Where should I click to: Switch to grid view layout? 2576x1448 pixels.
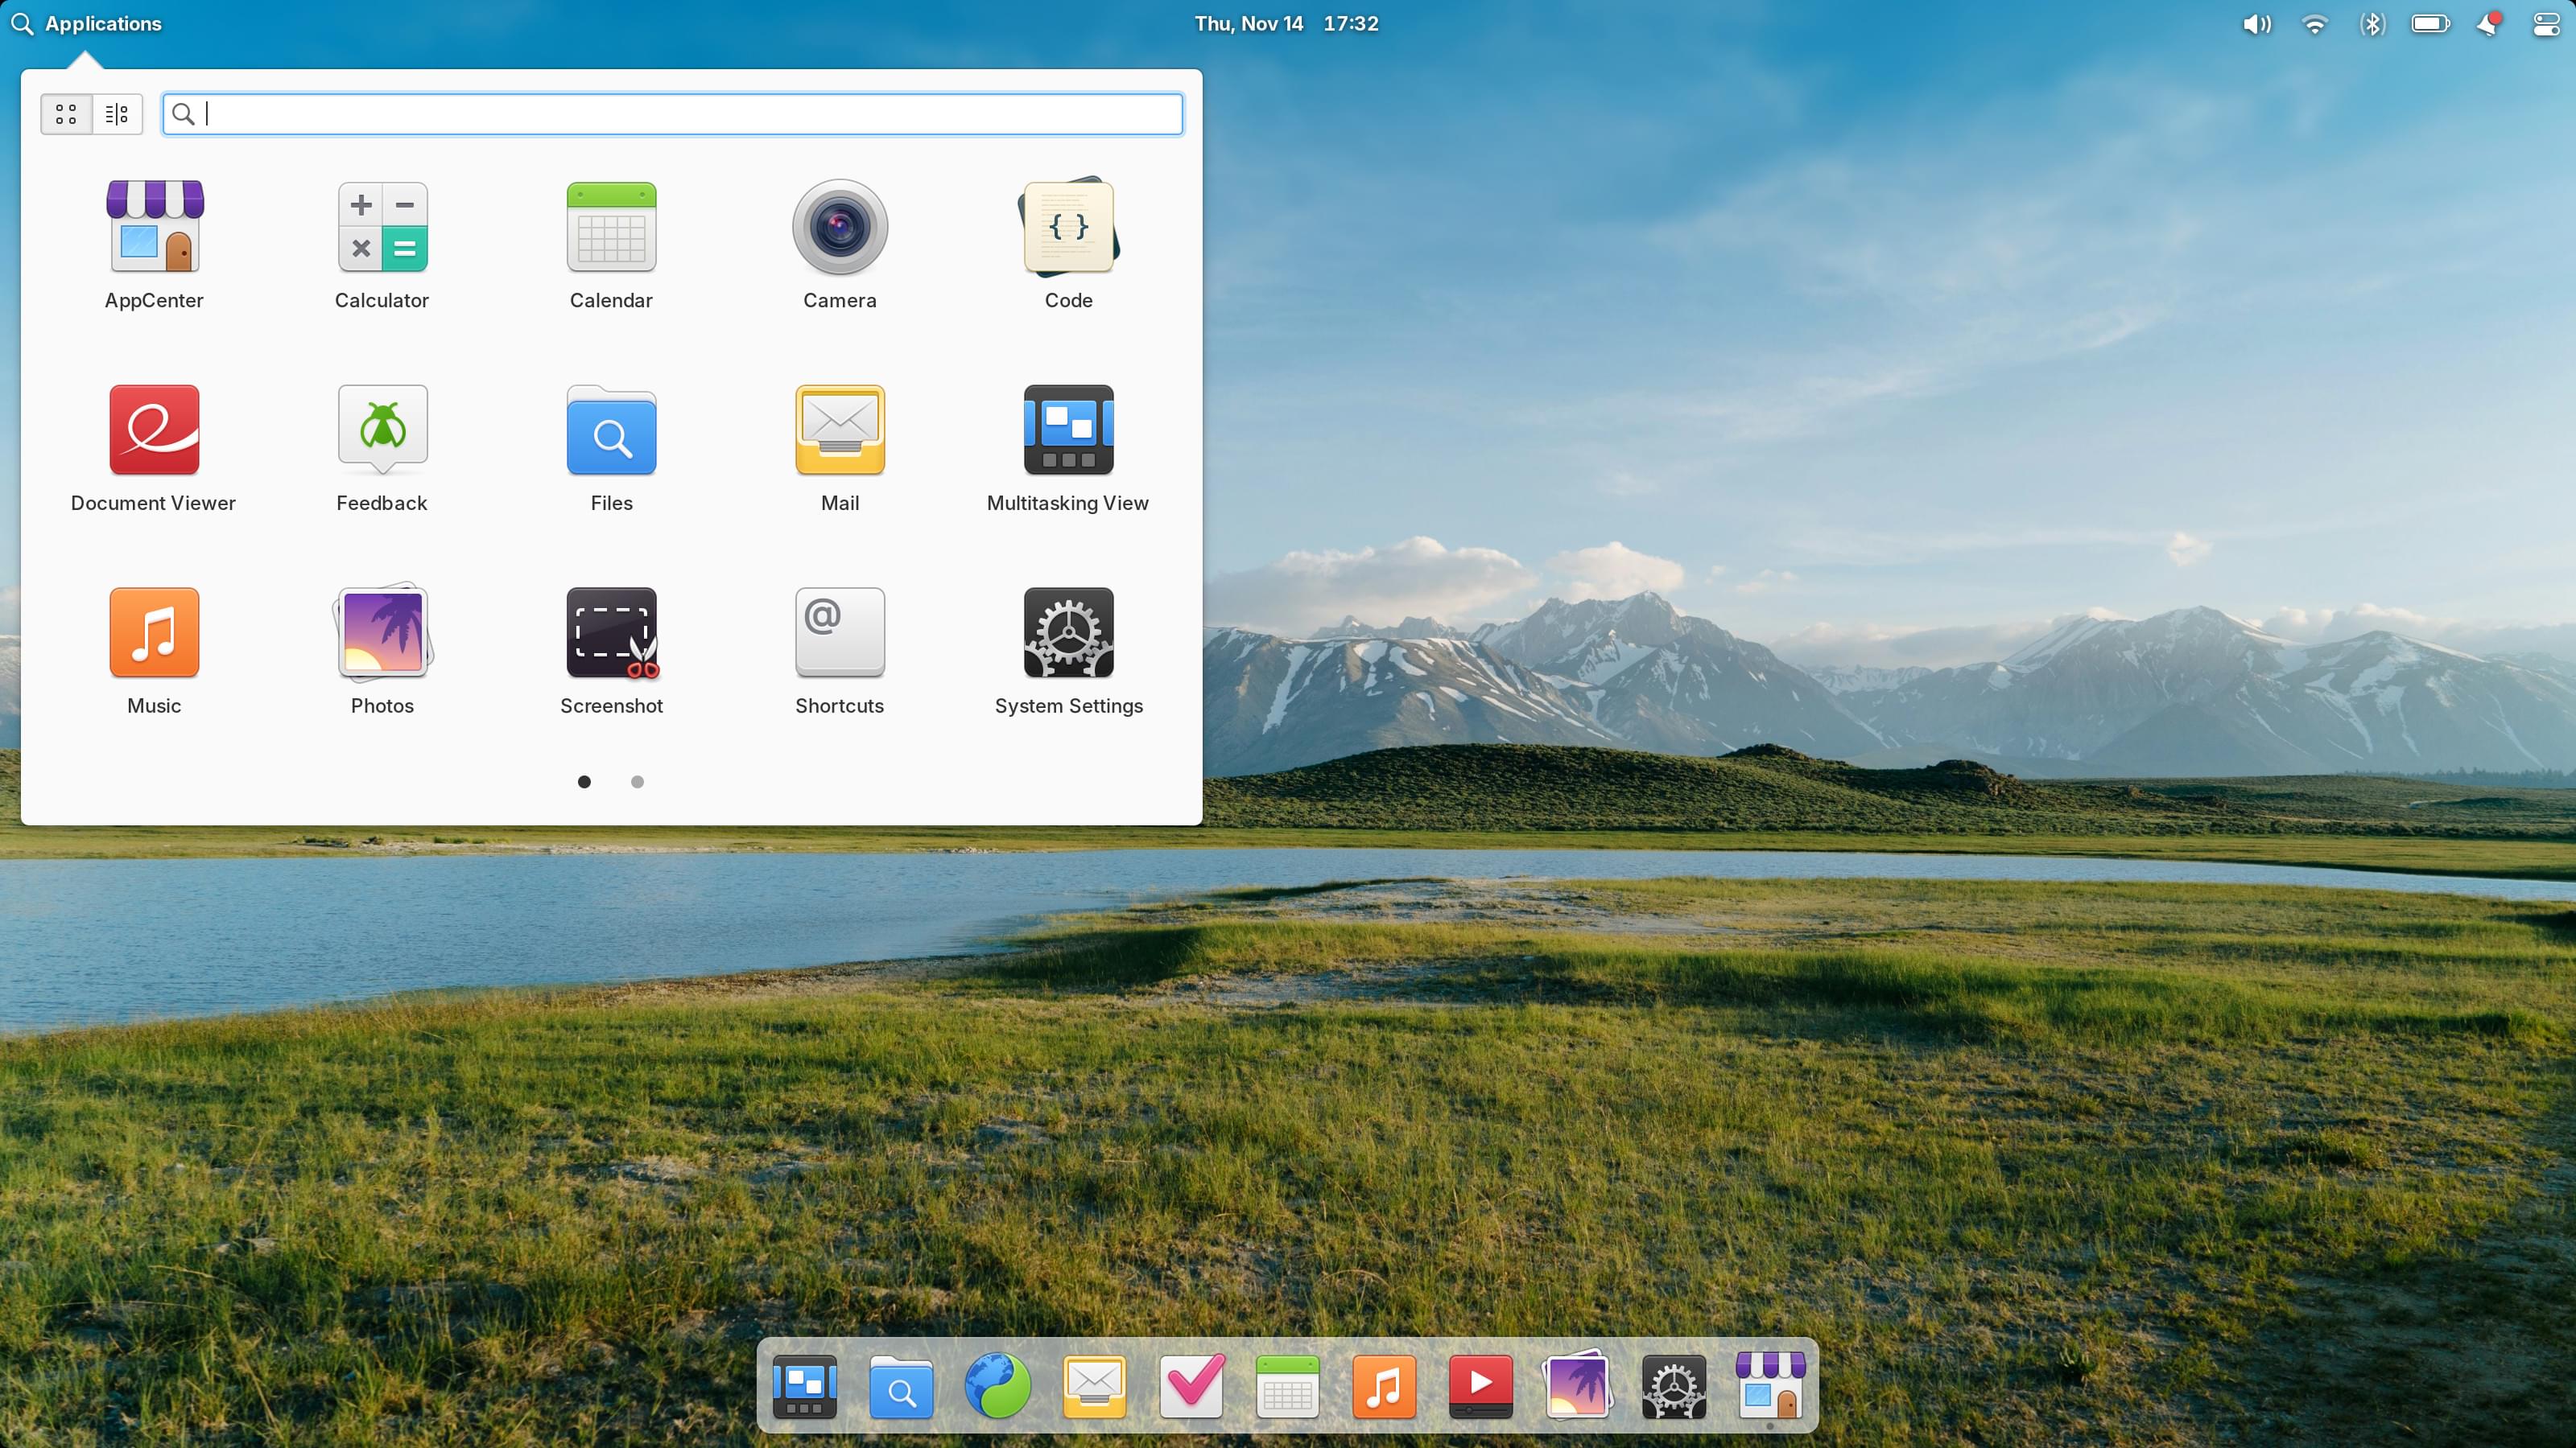click(x=65, y=113)
